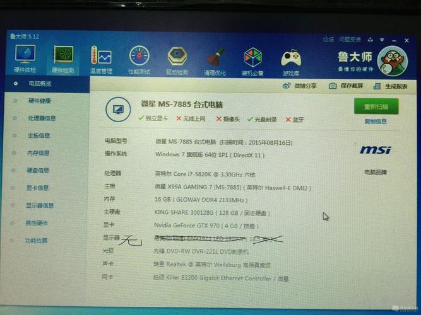Click the 处理器 row label
This screenshot has width=421, height=315.
[x=113, y=173]
